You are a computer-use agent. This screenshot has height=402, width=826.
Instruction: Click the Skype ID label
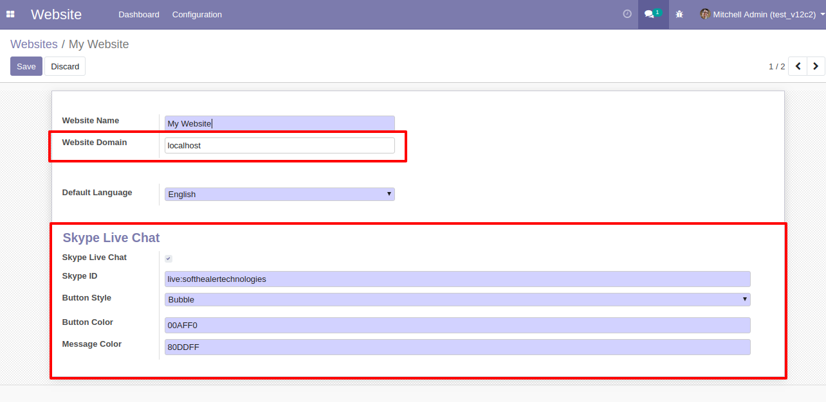tap(80, 276)
